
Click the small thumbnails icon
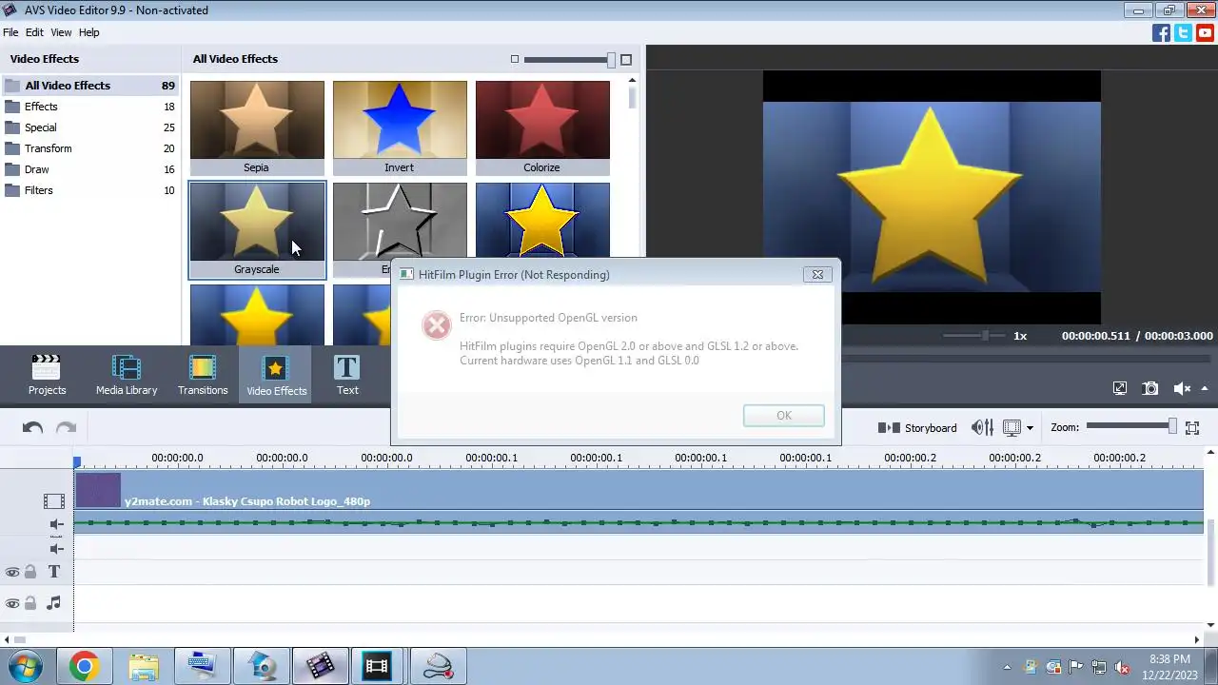pyautogui.click(x=515, y=59)
